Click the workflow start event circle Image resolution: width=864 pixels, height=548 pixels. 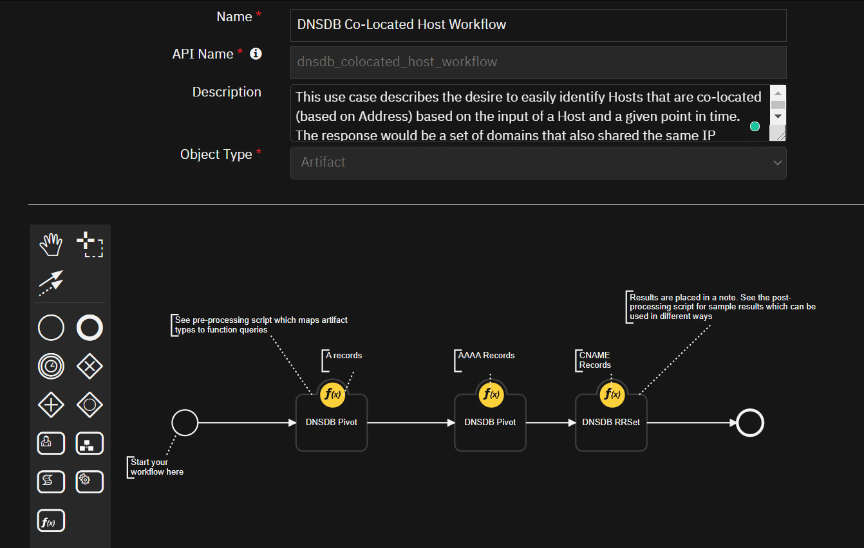(185, 423)
